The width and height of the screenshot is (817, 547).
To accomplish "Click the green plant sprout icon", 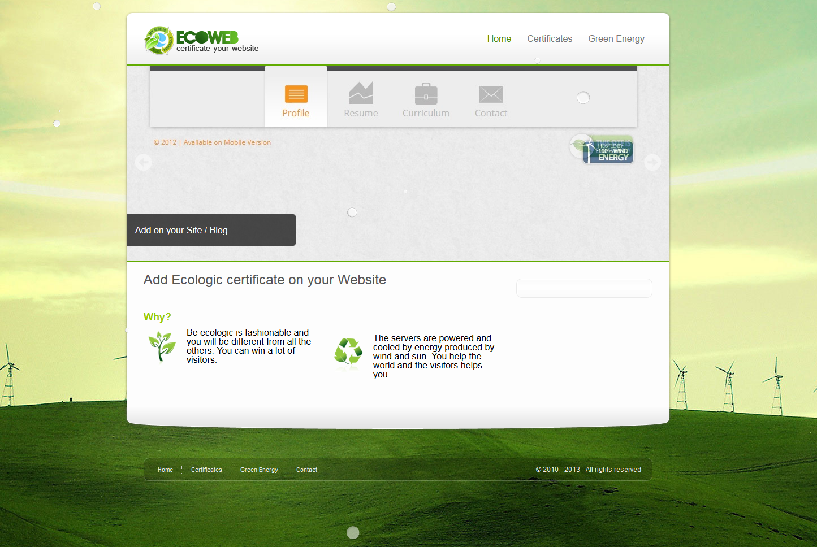I will (x=162, y=346).
